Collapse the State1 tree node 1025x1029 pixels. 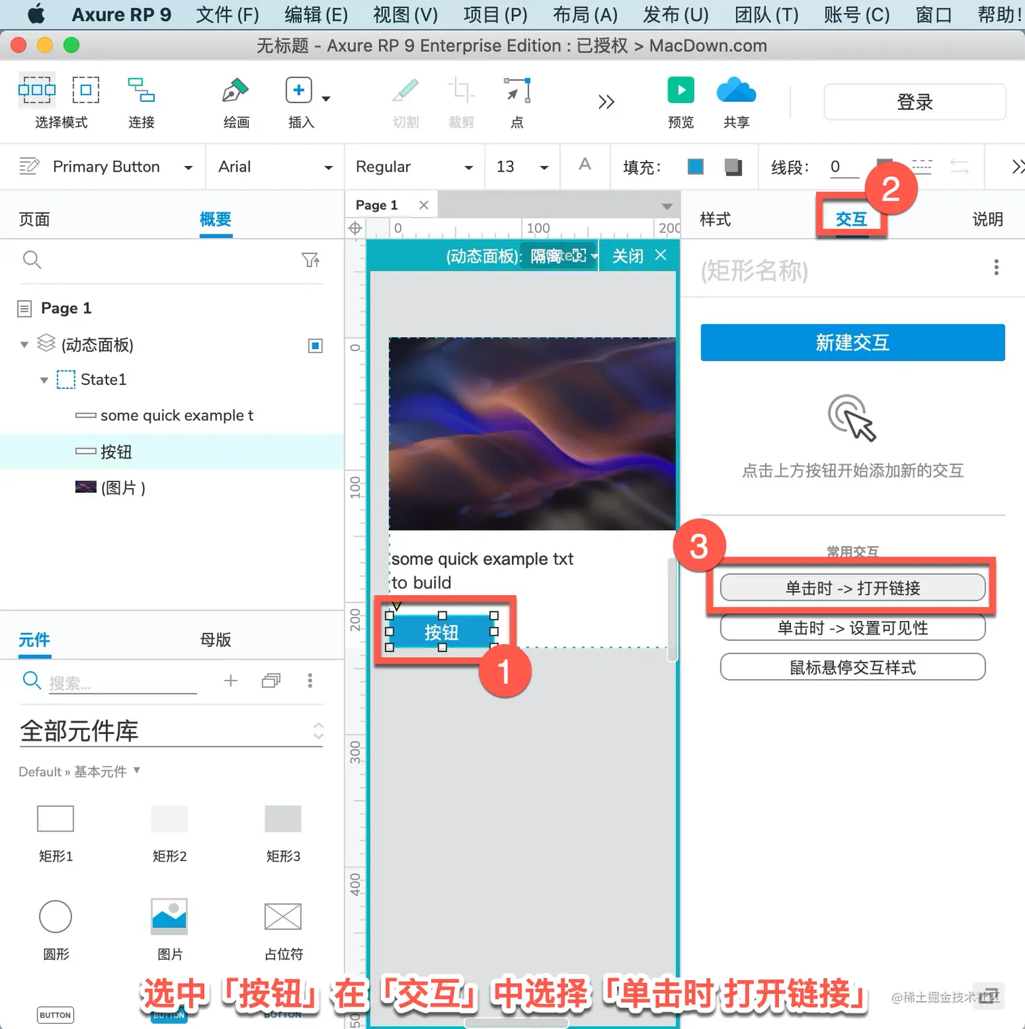tap(44, 380)
